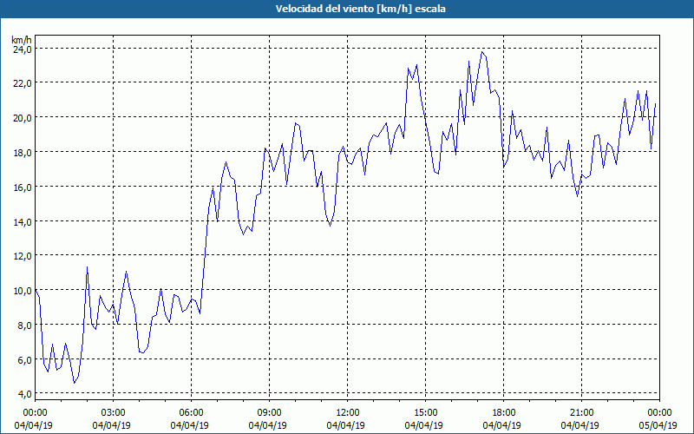
Task: Click the 12:00 time axis label
Action: pos(348,413)
